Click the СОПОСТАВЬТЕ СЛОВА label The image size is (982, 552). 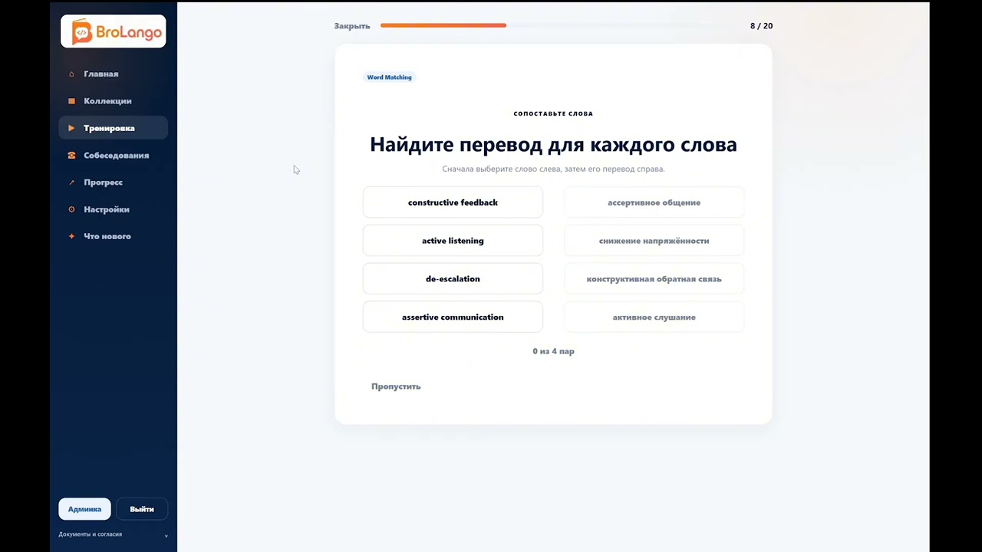click(553, 113)
